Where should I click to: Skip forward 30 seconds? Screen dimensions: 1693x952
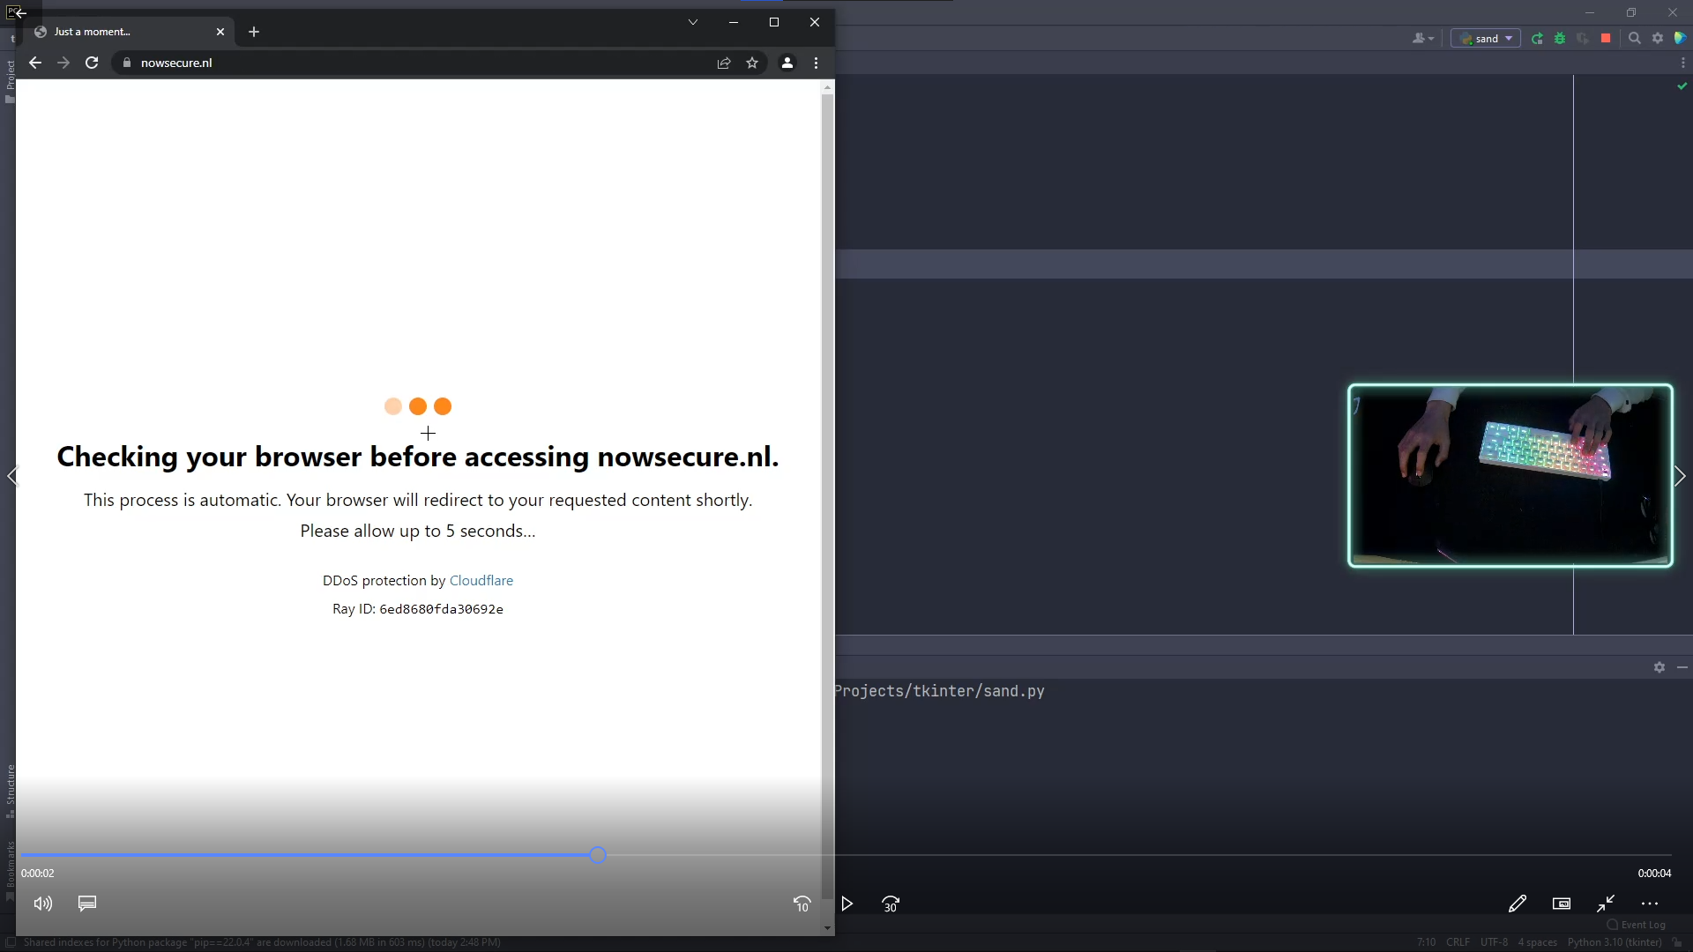click(891, 904)
